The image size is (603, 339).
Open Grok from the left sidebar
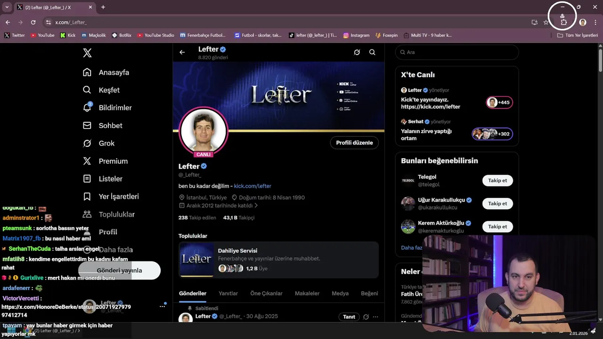98,143
